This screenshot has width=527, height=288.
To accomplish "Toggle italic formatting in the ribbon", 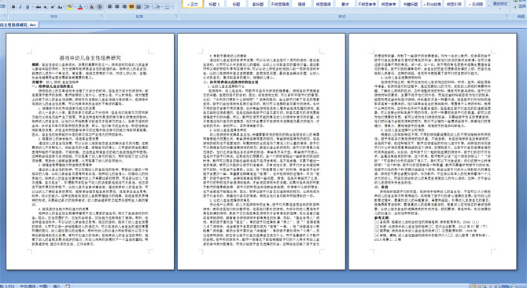I will pos(20,7).
